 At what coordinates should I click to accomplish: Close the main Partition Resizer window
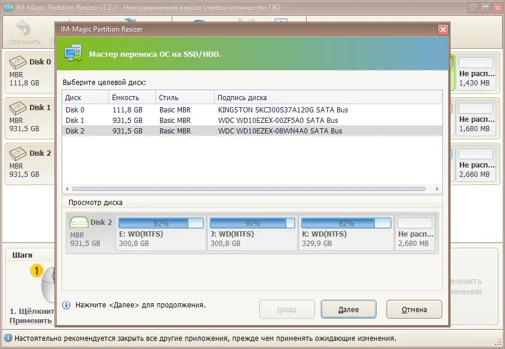[x=497, y=8]
